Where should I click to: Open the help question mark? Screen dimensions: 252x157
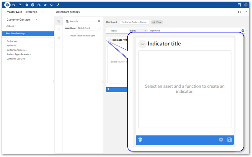[246, 12]
